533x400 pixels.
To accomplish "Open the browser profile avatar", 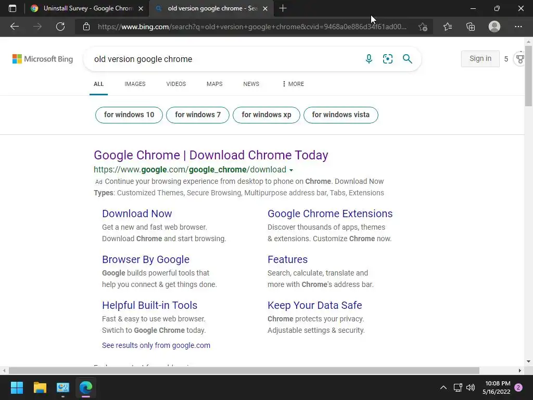I will (x=494, y=27).
